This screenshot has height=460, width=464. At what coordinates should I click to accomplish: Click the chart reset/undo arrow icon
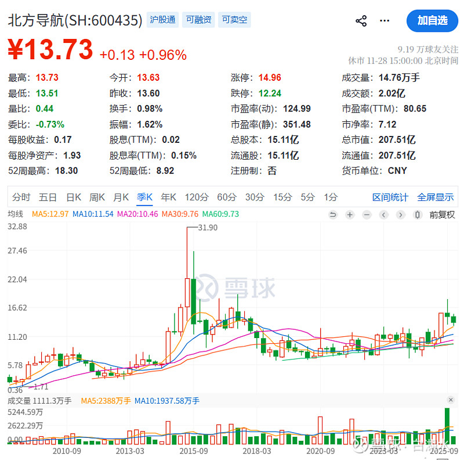[333, 214]
